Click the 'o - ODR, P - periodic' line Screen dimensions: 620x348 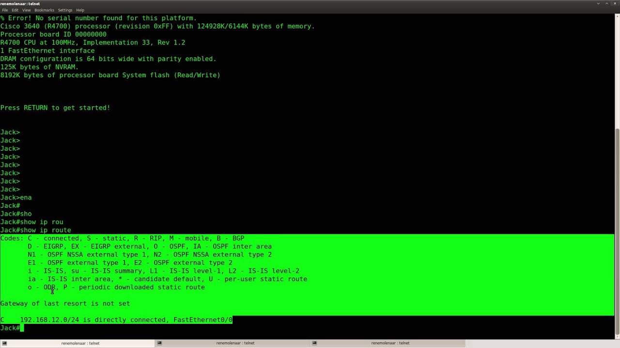click(x=116, y=287)
